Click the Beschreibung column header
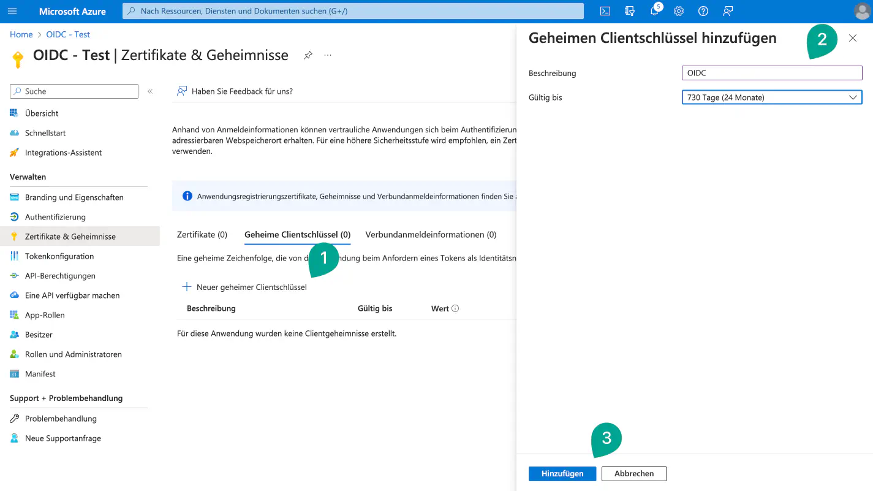 [x=211, y=308]
